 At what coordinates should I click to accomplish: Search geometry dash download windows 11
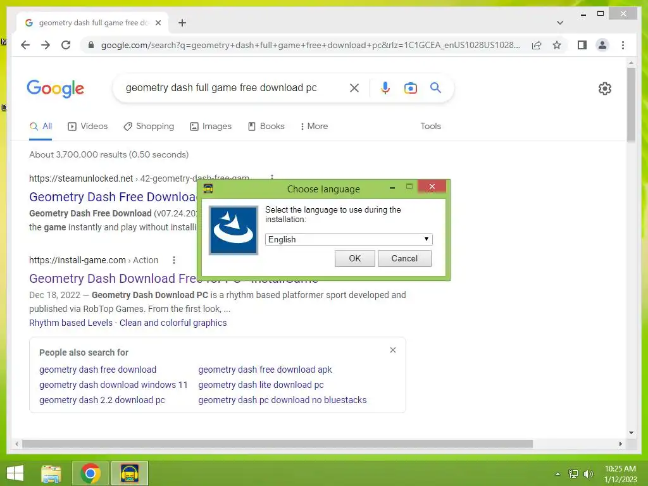pyautogui.click(x=113, y=385)
